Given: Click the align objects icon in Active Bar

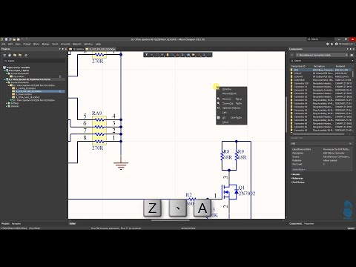Looking at the screenshot, I should pos(162,55).
